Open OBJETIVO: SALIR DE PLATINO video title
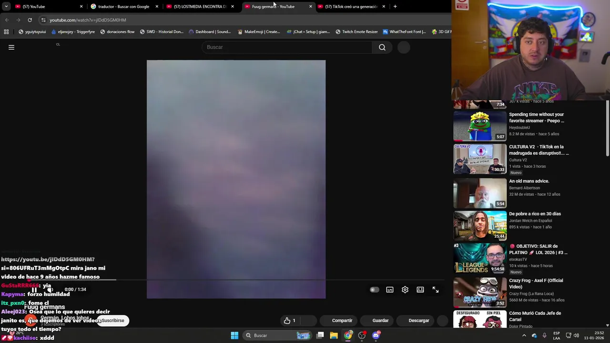The height and width of the screenshot is (343, 610). tap(539, 249)
